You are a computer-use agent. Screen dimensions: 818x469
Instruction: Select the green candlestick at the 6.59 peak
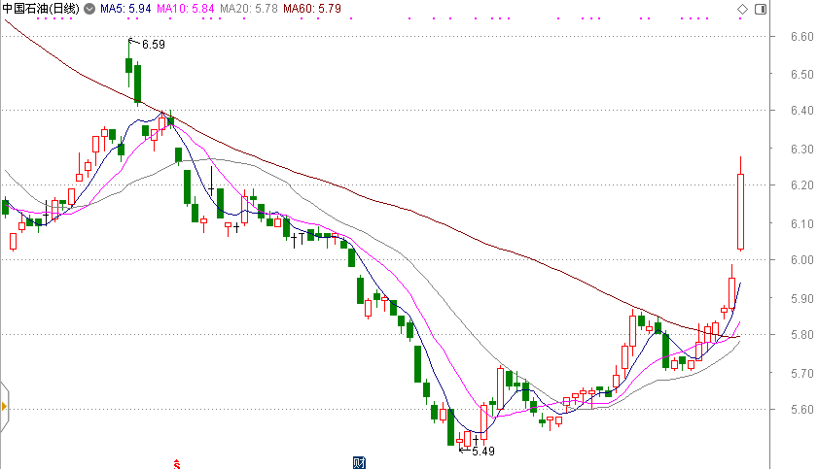(128, 65)
